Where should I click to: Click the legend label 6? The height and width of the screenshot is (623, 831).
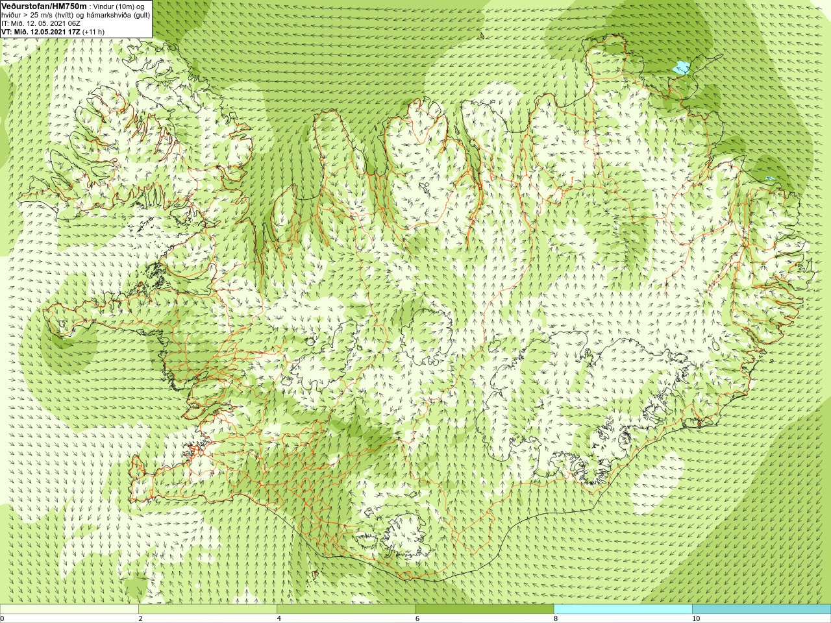[x=417, y=618]
